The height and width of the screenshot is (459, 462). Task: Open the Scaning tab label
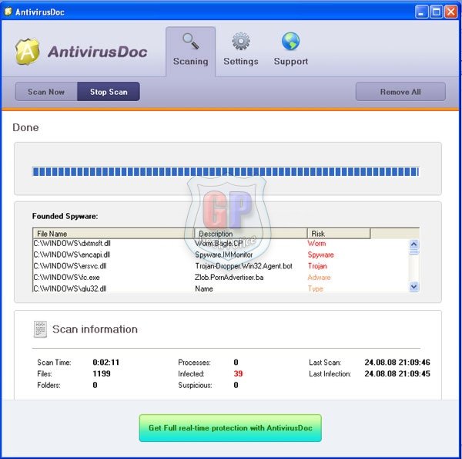(191, 62)
